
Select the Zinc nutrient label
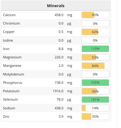[6, 117]
